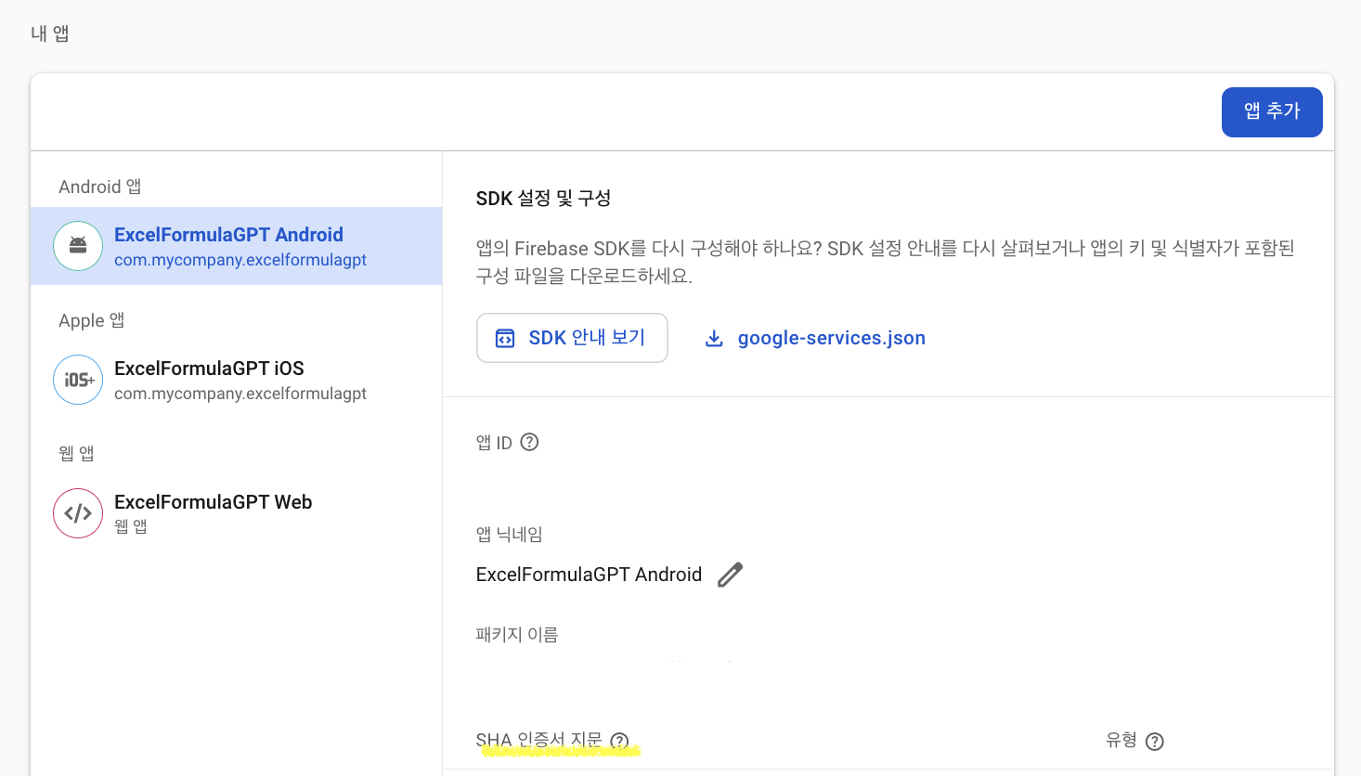
Task: Click the code window icon in SDK 안내 보기
Action: point(505,338)
